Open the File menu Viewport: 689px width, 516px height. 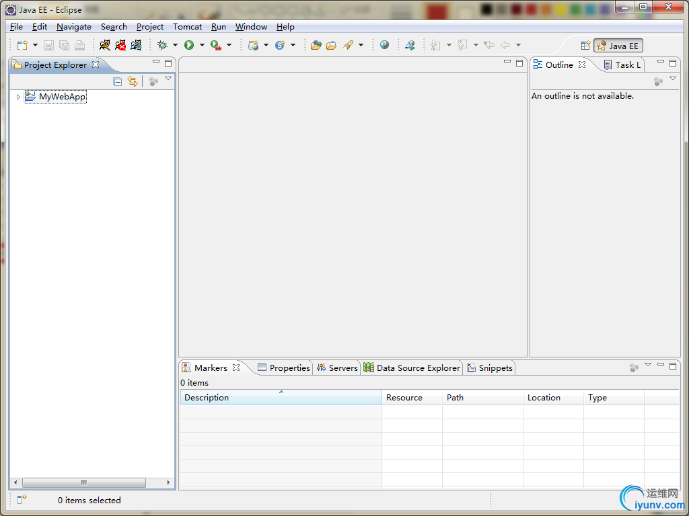pyautogui.click(x=16, y=27)
